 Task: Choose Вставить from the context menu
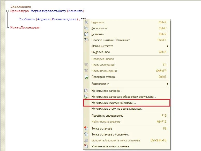coord(127,34)
